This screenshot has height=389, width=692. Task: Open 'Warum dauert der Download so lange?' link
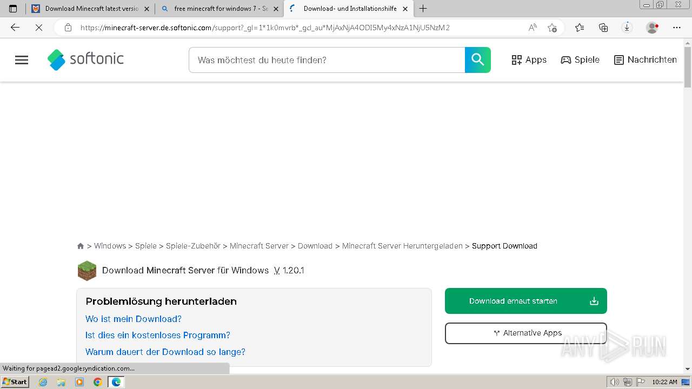coord(165,352)
